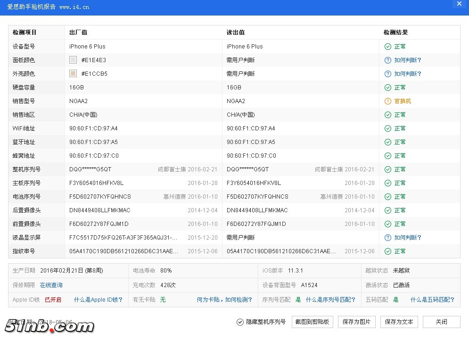Click the green check icon for 设备型号
The height and width of the screenshot is (337, 469).
(x=388, y=47)
